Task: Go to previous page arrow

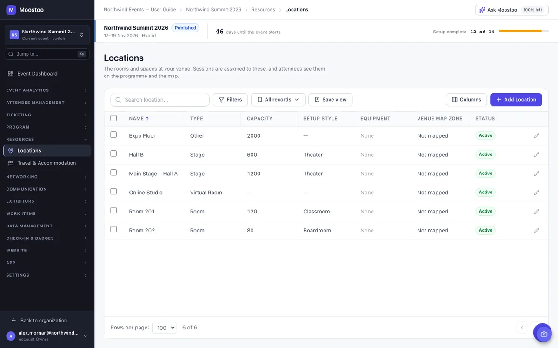Action: (x=522, y=328)
